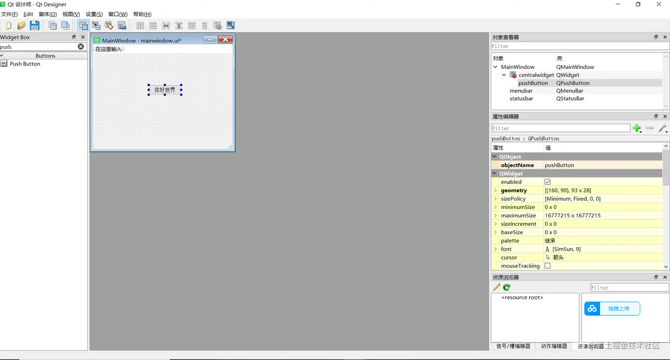Viewport: 670px width, 360px height.
Task: Click 在这里输入 in the form menubar
Action: pos(109,49)
